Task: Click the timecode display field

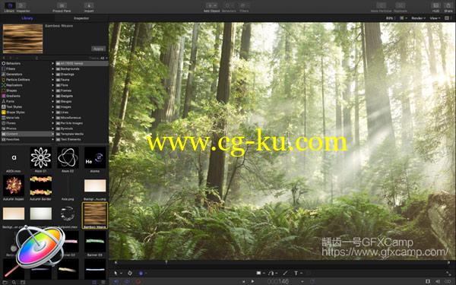Action: click(x=278, y=281)
